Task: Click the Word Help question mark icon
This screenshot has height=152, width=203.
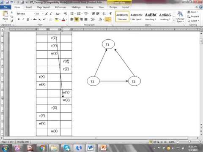Action: [201, 7]
